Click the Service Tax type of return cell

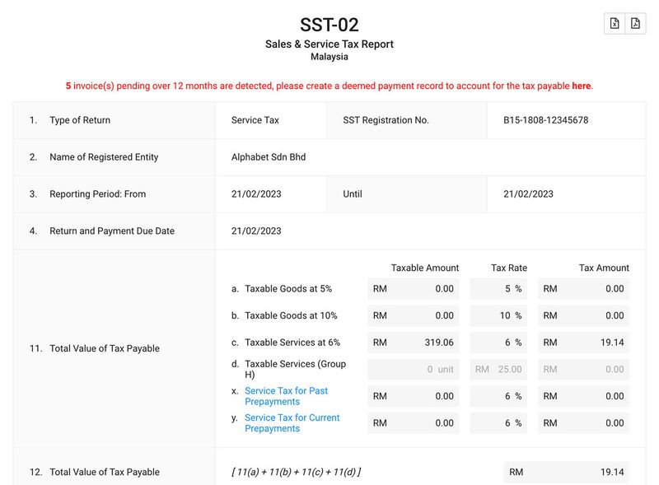[x=257, y=120]
